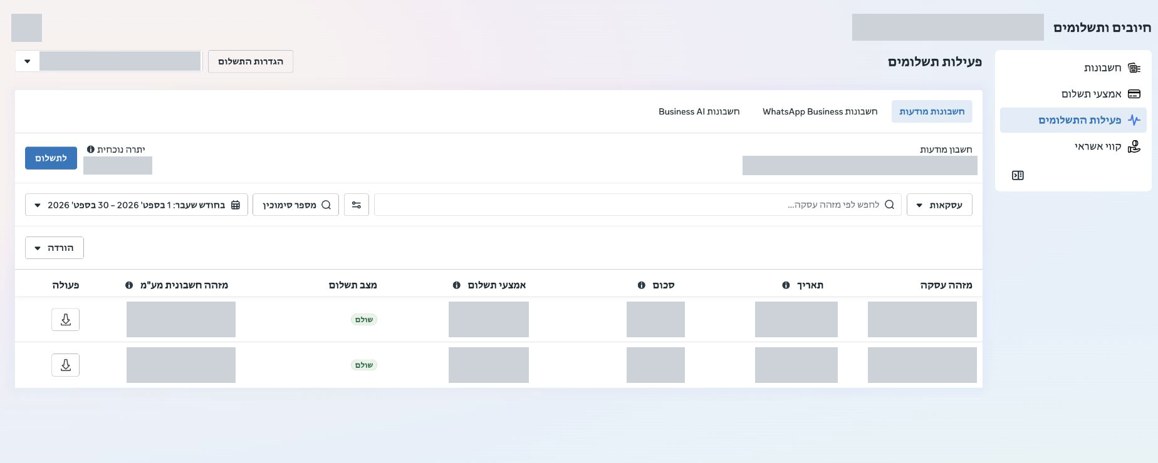Click the הגדרות התשלום button
This screenshot has height=463, width=1158.
[x=251, y=61]
